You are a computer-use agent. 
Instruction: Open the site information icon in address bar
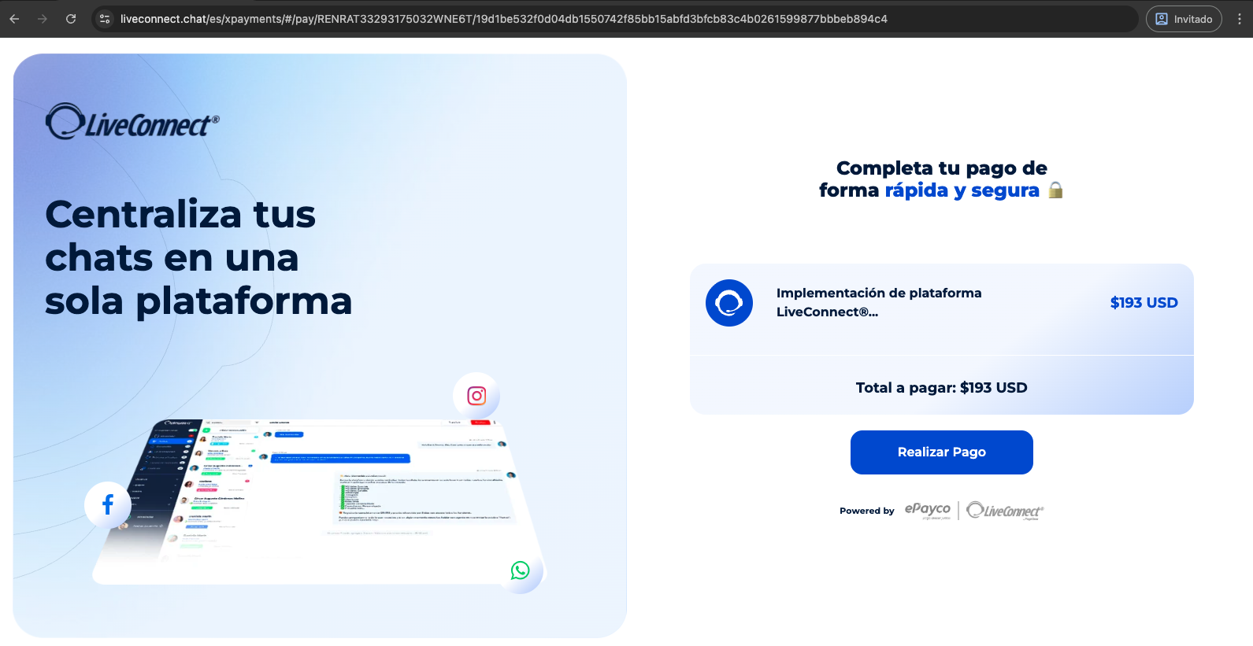[x=105, y=19]
